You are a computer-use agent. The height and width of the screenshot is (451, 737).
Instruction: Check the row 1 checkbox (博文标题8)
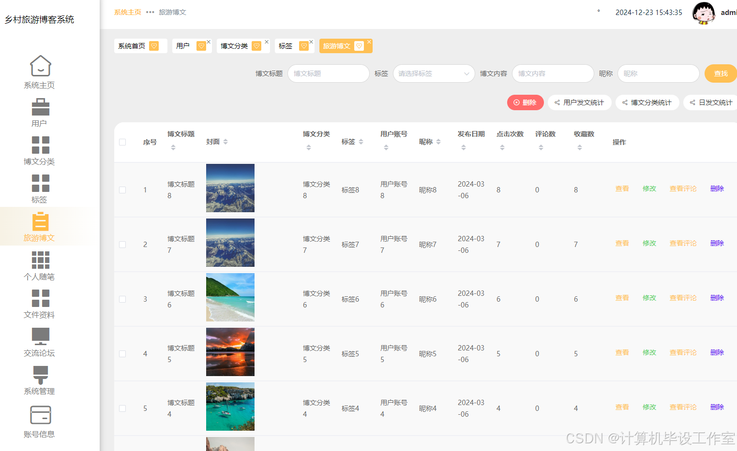click(x=122, y=190)
